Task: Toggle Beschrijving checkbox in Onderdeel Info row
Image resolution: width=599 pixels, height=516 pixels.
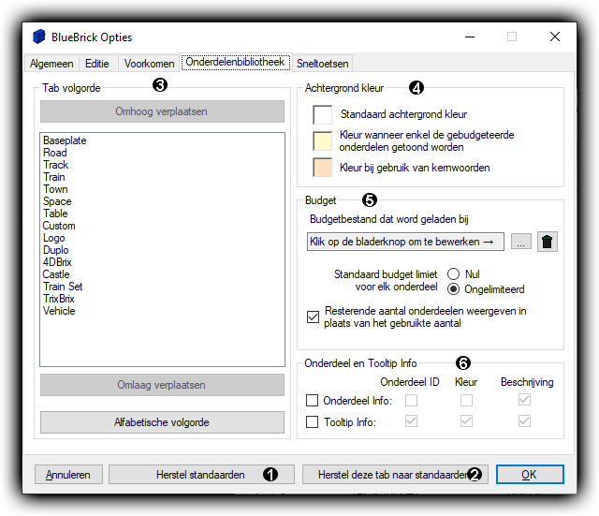Action: click(x=524, y=400)
